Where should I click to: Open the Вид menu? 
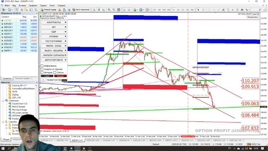tap(14, 5)
